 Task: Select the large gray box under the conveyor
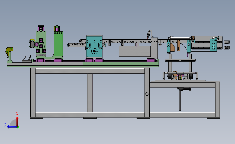135,51
